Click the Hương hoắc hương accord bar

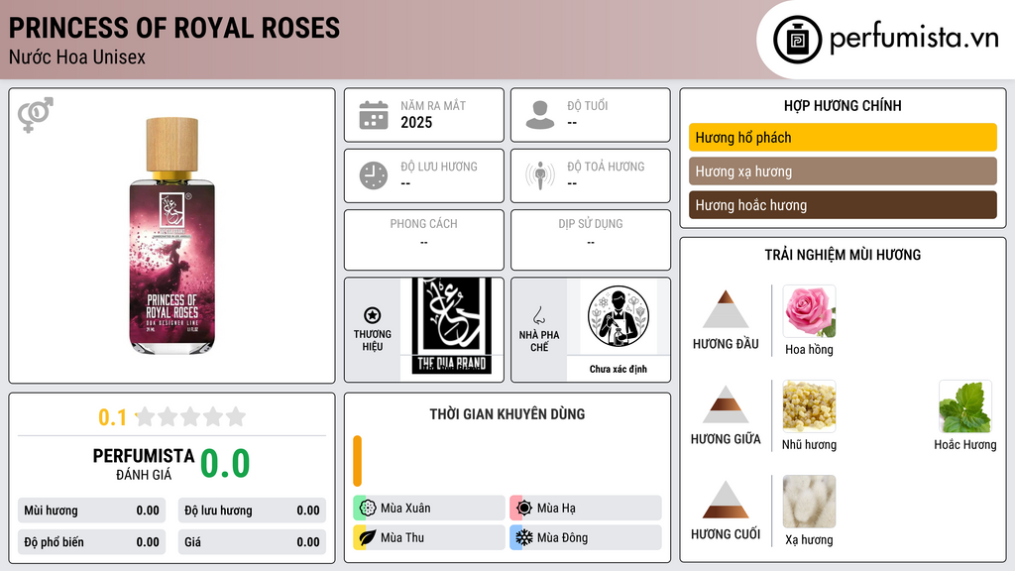(843, 204)
